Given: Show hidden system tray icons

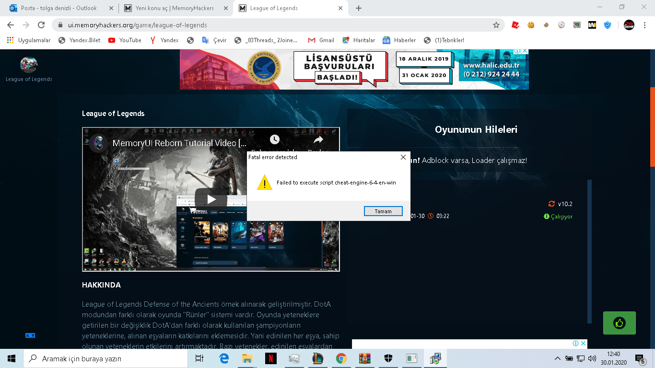Looking at the screenshot, I should [557, 358].
